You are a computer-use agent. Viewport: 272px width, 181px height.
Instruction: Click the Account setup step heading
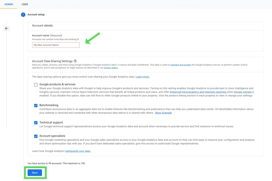[x=36, y=15]
